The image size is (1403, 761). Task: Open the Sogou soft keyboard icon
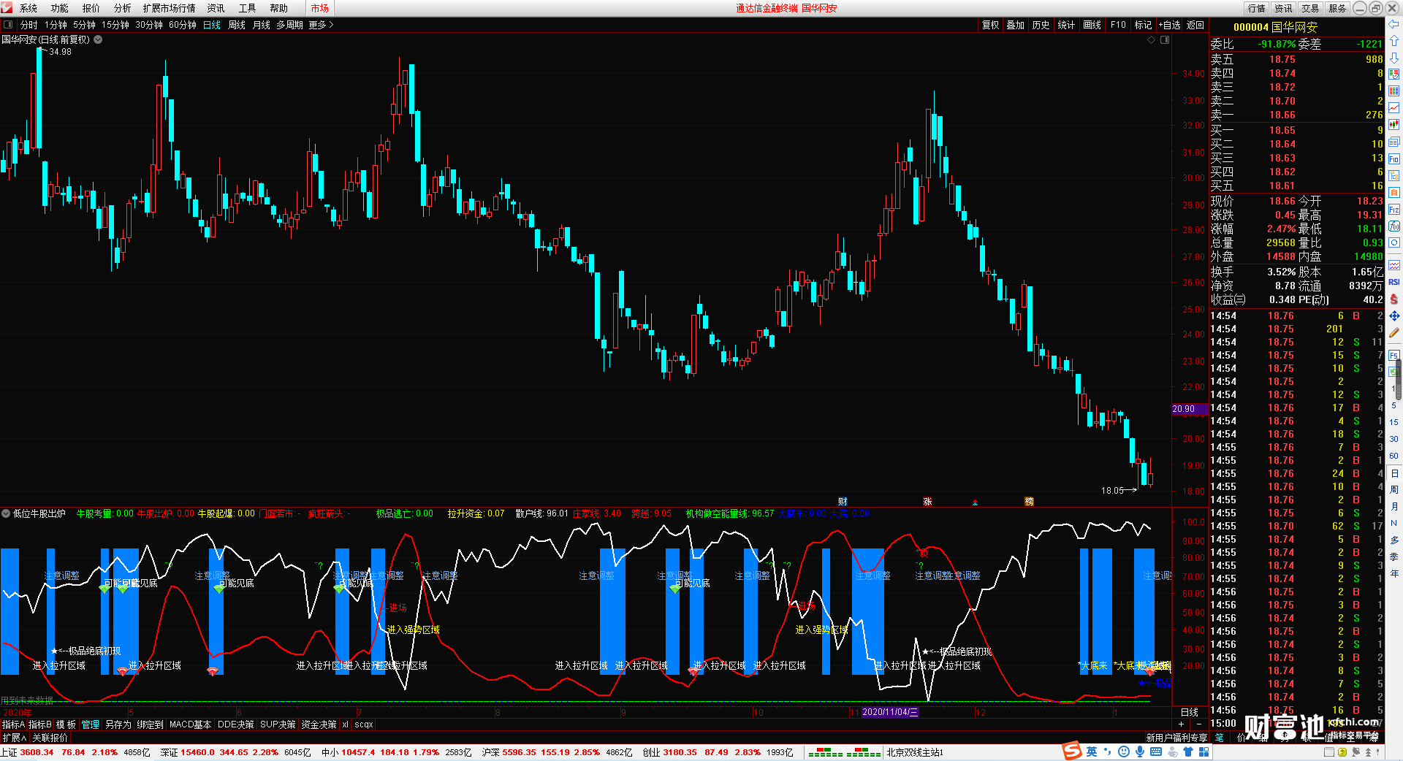pyautogui.click(x=1156, y=752)
